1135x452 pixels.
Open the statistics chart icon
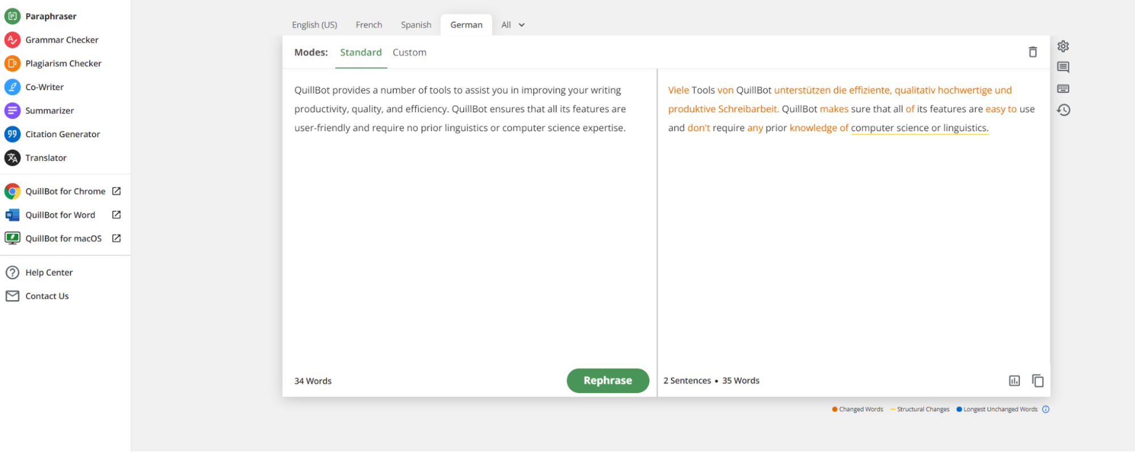(x=1015, y=381)
